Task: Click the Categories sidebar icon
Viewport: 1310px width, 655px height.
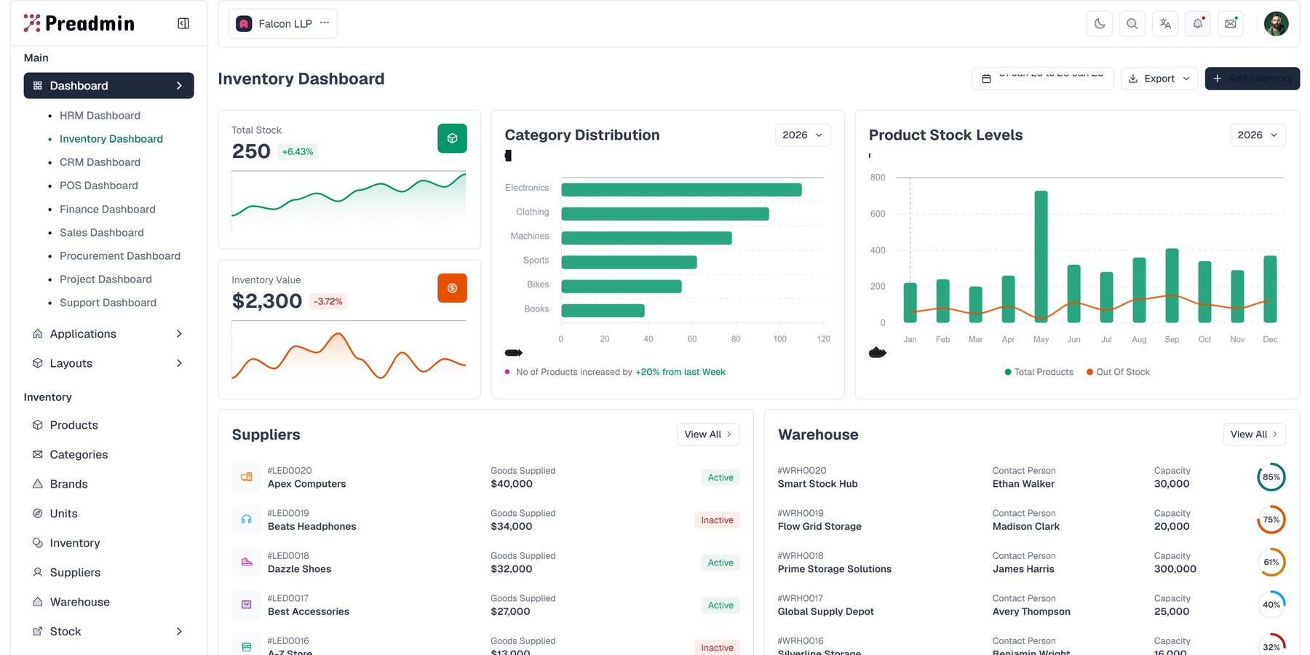Action: (38, 455)
